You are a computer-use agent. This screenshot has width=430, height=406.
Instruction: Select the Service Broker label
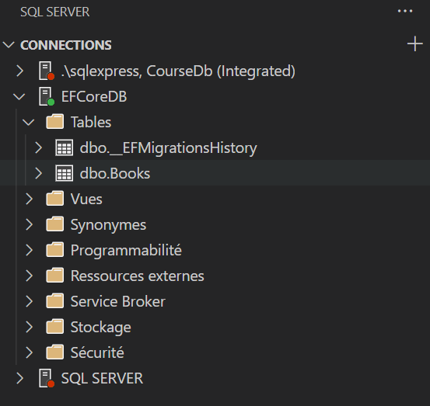(118, 301)
